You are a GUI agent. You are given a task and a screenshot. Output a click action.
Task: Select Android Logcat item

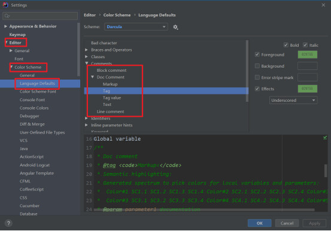[35, 165]
